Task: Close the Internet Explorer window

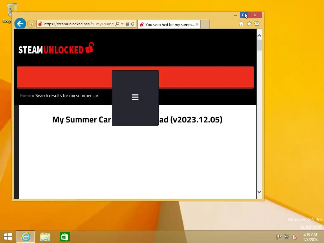Action: [255, 15]
